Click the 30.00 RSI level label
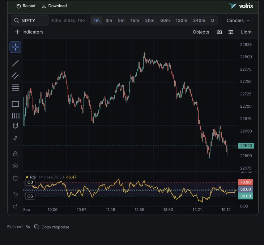Viewport: 264px width, 245px height. point(246,196)
